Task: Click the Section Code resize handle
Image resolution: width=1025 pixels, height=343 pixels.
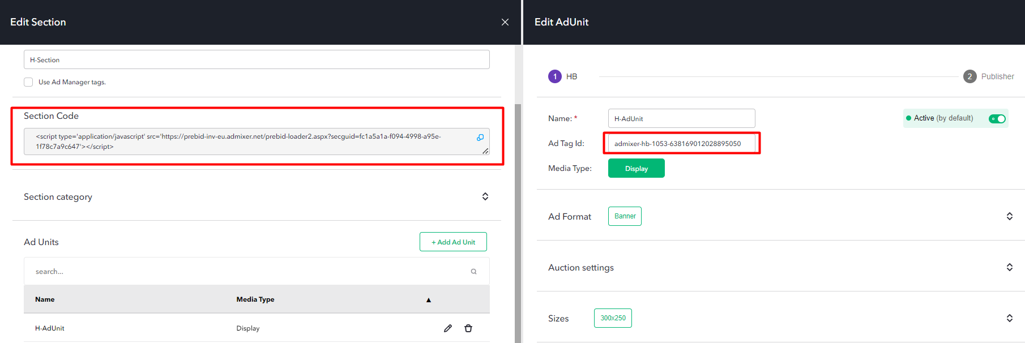Action: click(485, 151)
